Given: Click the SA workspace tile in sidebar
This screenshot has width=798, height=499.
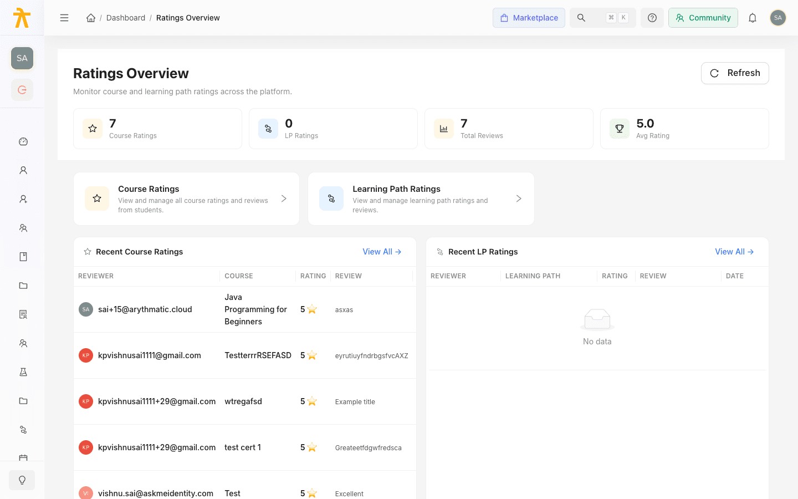Looking at the screenshot, I should tap(22, 58).
